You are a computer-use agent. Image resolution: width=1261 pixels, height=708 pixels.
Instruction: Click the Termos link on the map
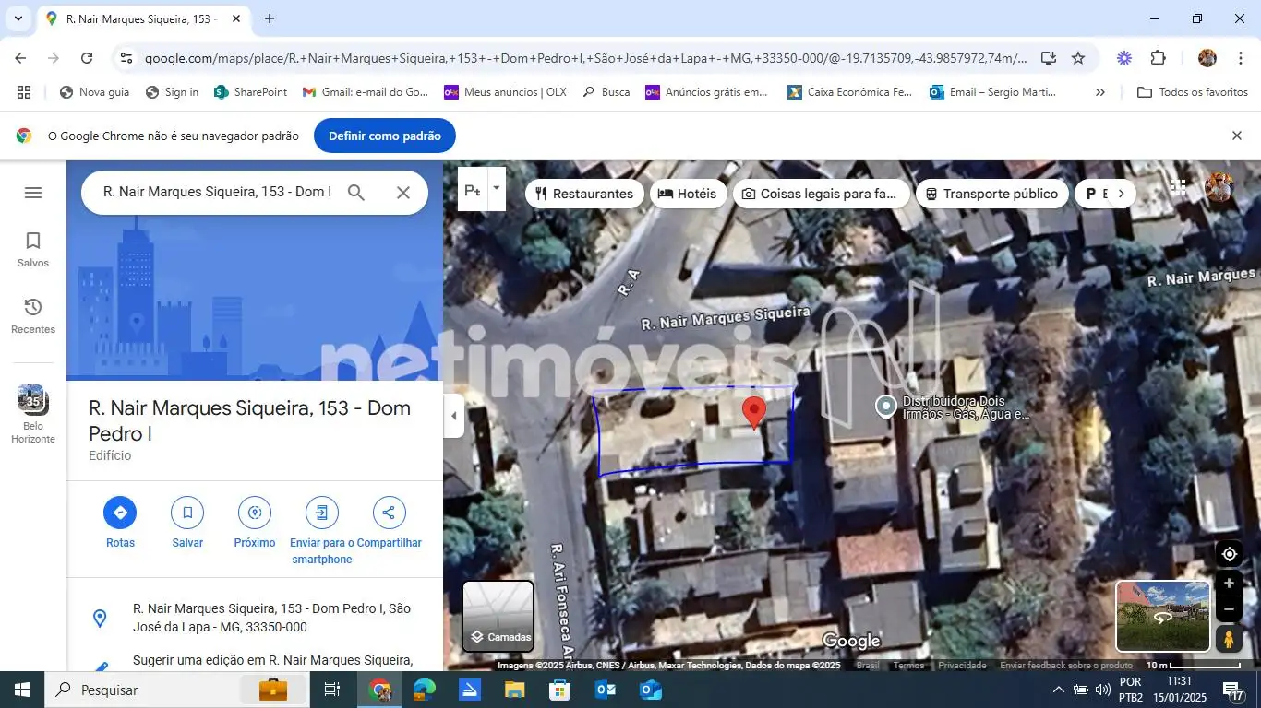pos(908,665)
